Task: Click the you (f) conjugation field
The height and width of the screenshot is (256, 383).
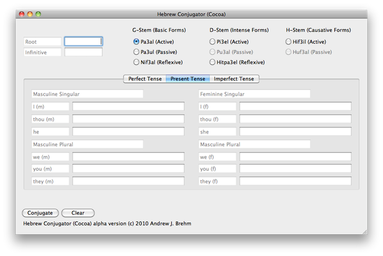Action: pos(295,169)
